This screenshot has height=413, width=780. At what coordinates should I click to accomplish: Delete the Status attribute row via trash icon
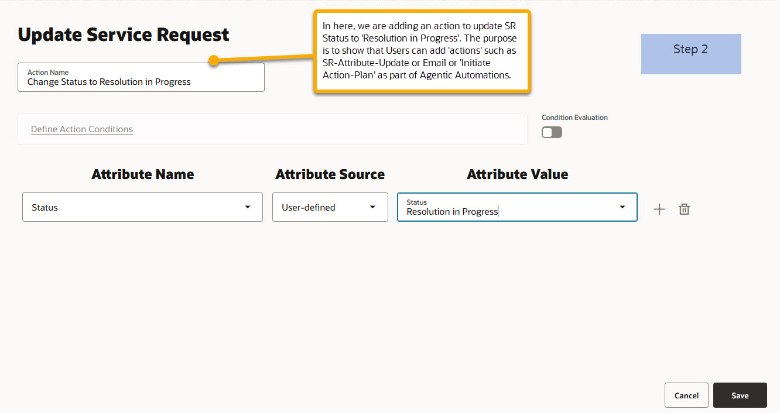684,208
